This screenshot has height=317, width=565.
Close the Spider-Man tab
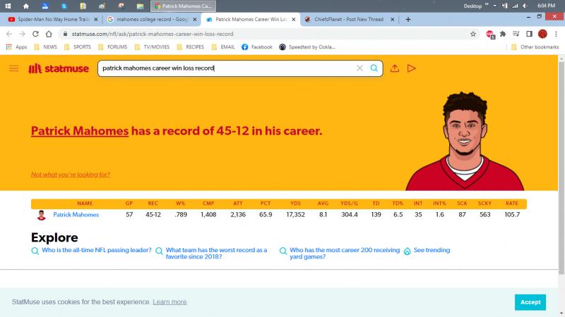point(96,20)
